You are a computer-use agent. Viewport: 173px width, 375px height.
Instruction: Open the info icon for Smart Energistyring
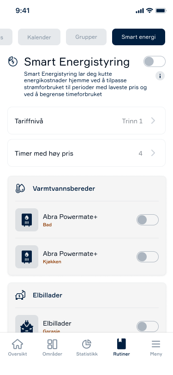tap(160, 76)
